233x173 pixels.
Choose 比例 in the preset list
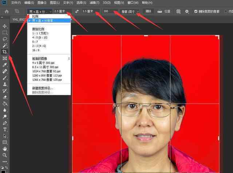pyautogui.click(x=49, y=16)
